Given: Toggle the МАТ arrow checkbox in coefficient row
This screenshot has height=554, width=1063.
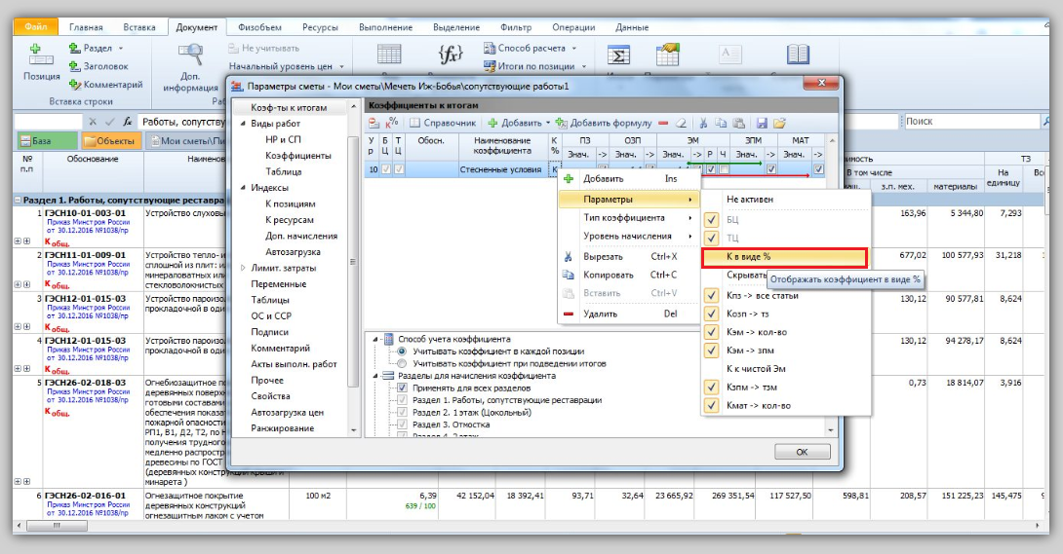Looking at the screenshot, I should tap(818, 169).
